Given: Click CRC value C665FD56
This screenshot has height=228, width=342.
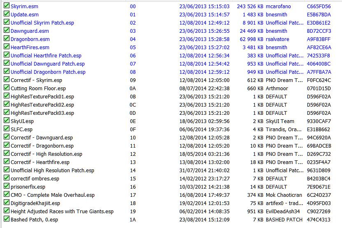Looking at the screenshot, I should tap(319, 7).
